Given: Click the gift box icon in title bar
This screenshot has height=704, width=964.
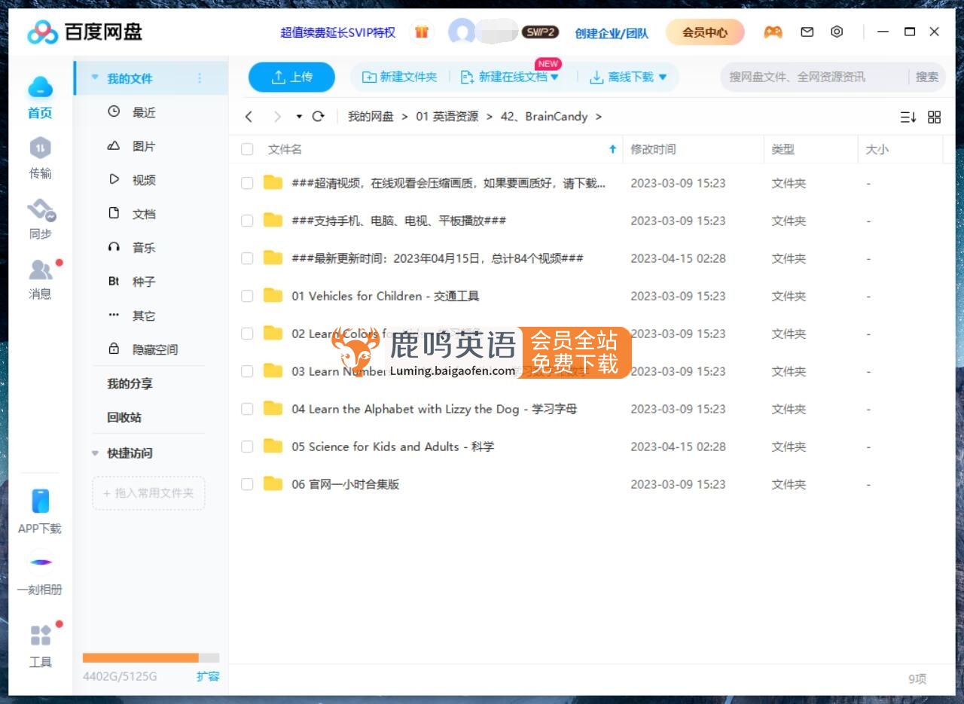Looking at the screenshot, I should coord(422,32).
